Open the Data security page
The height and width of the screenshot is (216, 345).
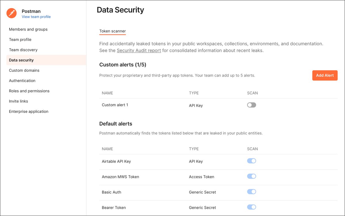[46, 60]
